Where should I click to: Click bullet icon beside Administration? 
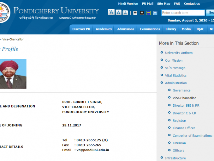tap(162, 83)
